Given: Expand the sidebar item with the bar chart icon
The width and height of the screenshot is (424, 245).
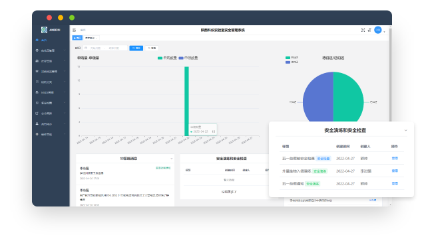Looking at the screenshot, I should tap(51, 61).
